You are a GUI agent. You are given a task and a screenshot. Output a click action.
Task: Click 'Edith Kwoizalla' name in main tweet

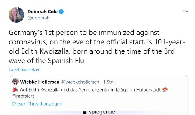(x=45, y=51)
